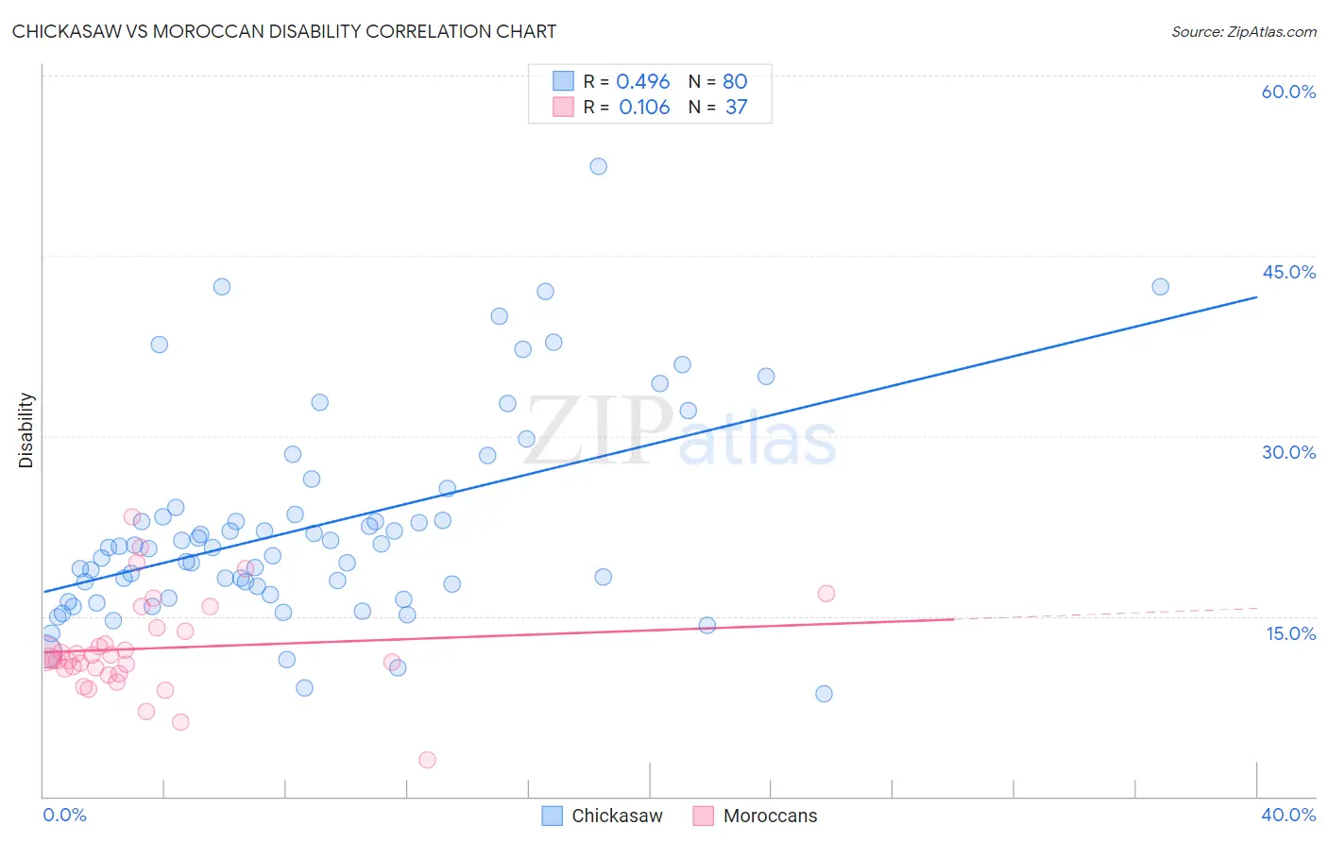Select the far-right blue point near 42%
The image size is (1328, 842).
point(1160,287)
